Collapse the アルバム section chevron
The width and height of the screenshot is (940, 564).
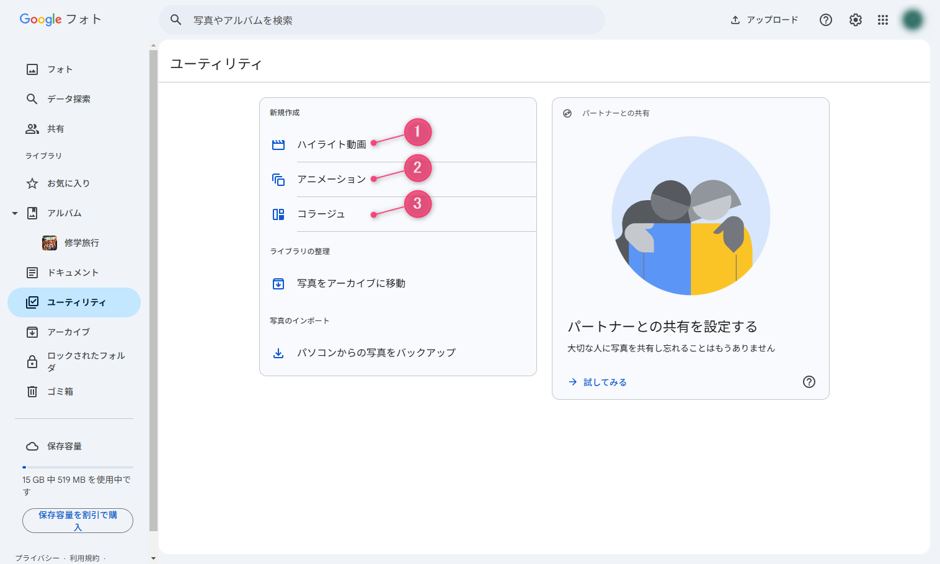point(14,213)
